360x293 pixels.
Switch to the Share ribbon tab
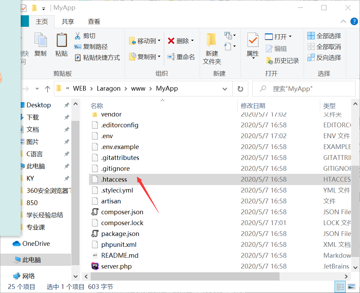click(68, 22)
